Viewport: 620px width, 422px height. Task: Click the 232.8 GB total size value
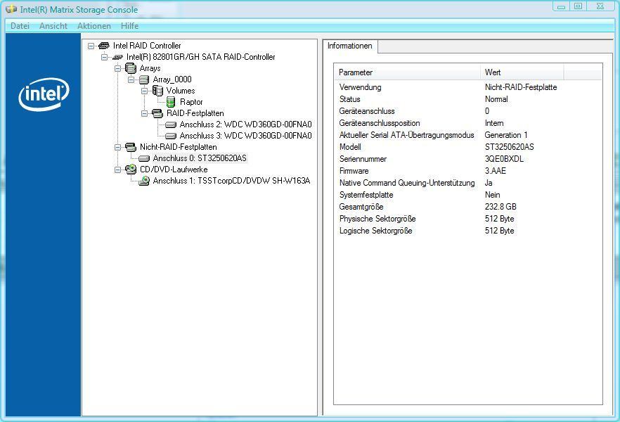(x=500, y=207)
